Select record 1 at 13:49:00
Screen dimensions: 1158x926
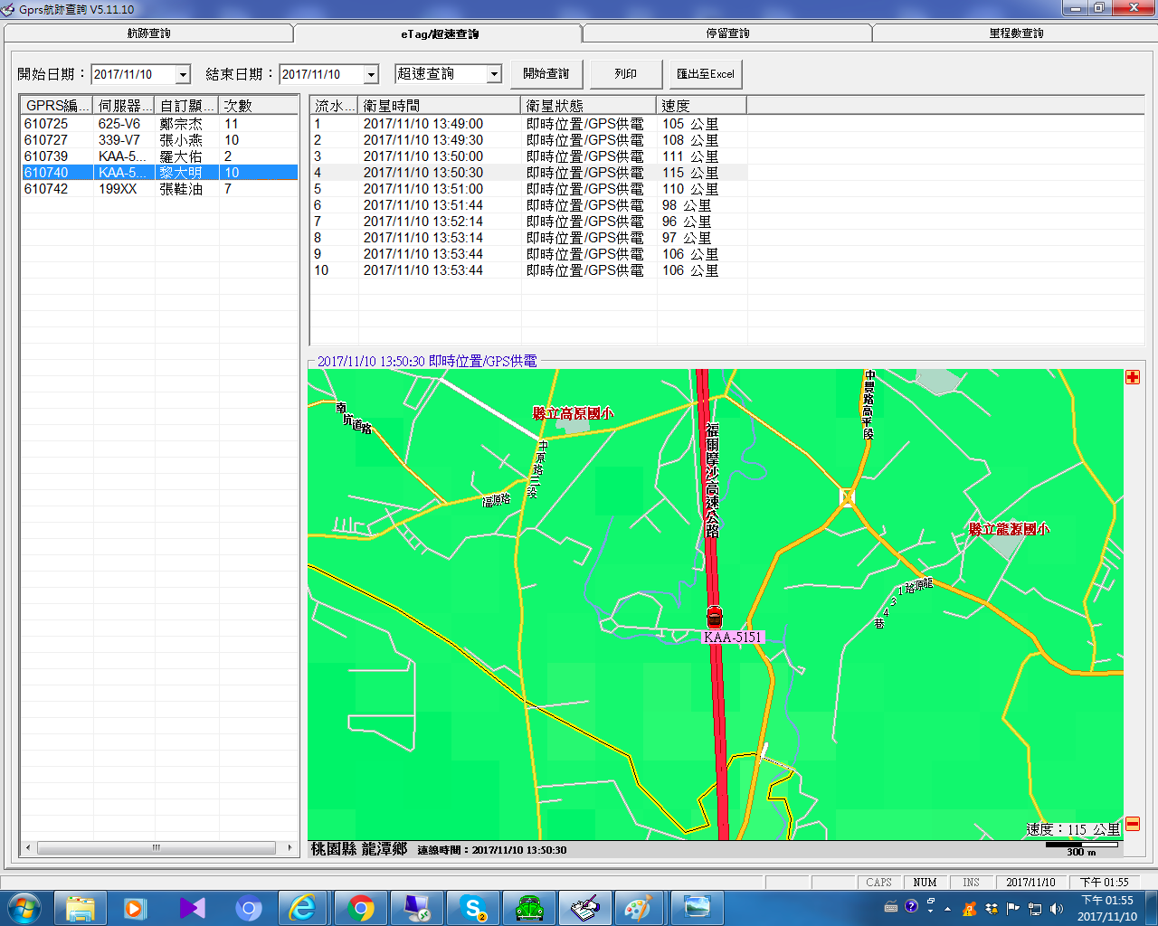(529, 124)
